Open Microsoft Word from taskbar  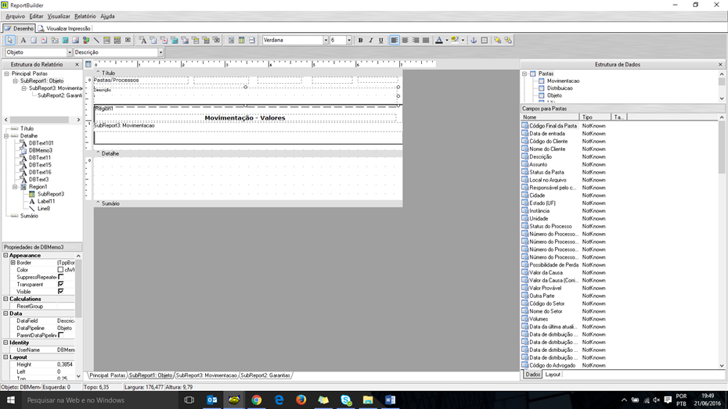(390, 400)
